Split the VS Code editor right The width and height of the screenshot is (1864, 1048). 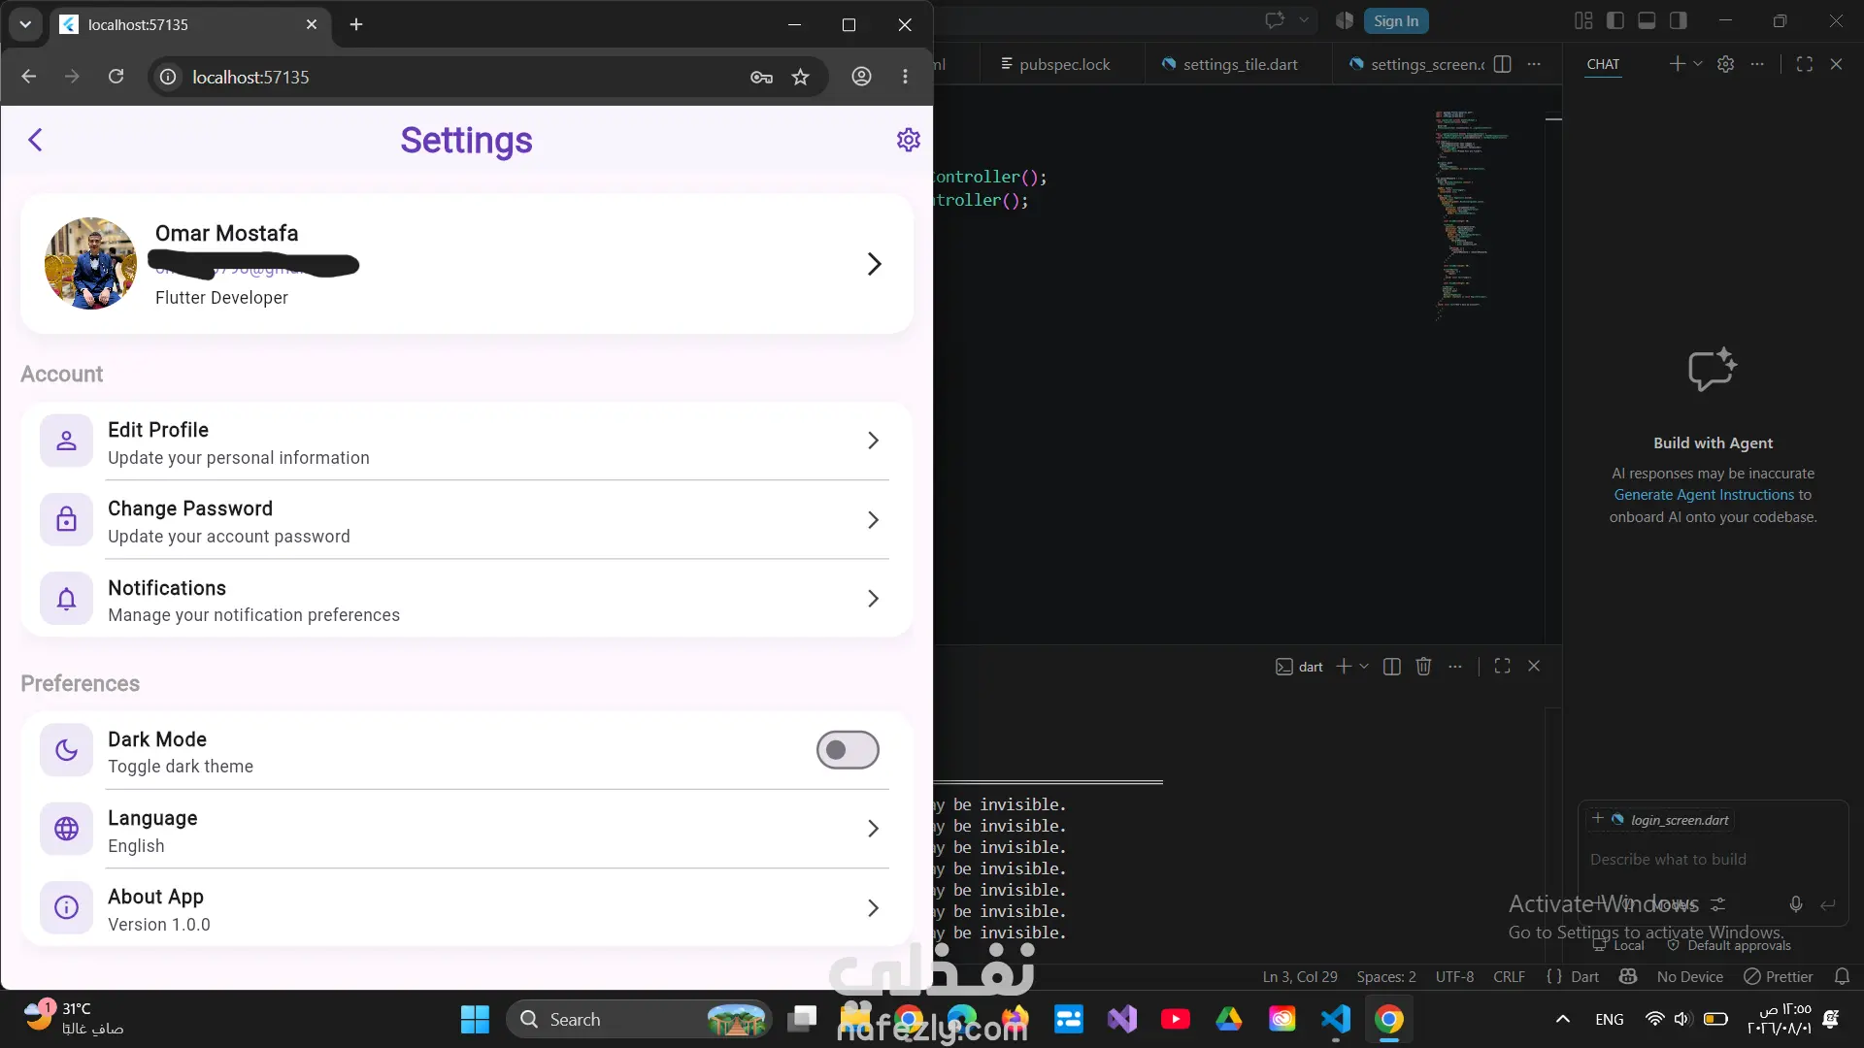1502,64
